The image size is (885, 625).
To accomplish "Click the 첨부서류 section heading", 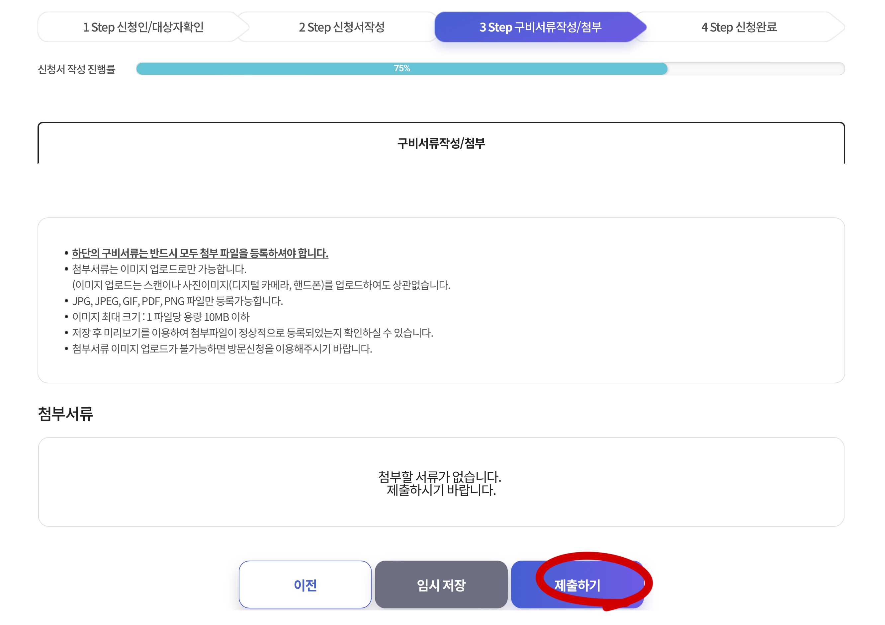I will pos(66,412).
